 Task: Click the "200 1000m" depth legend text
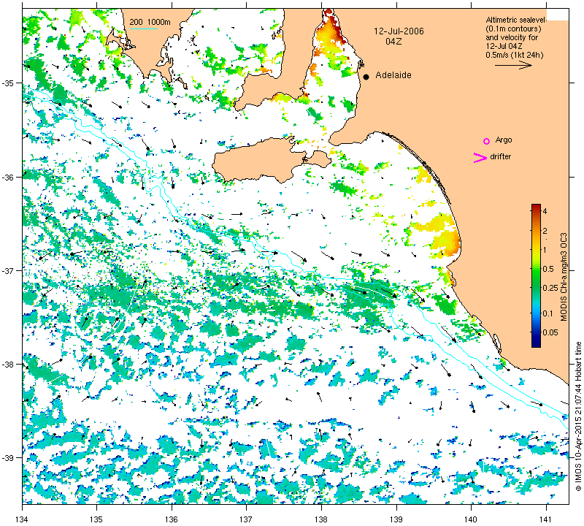(150, 23)
